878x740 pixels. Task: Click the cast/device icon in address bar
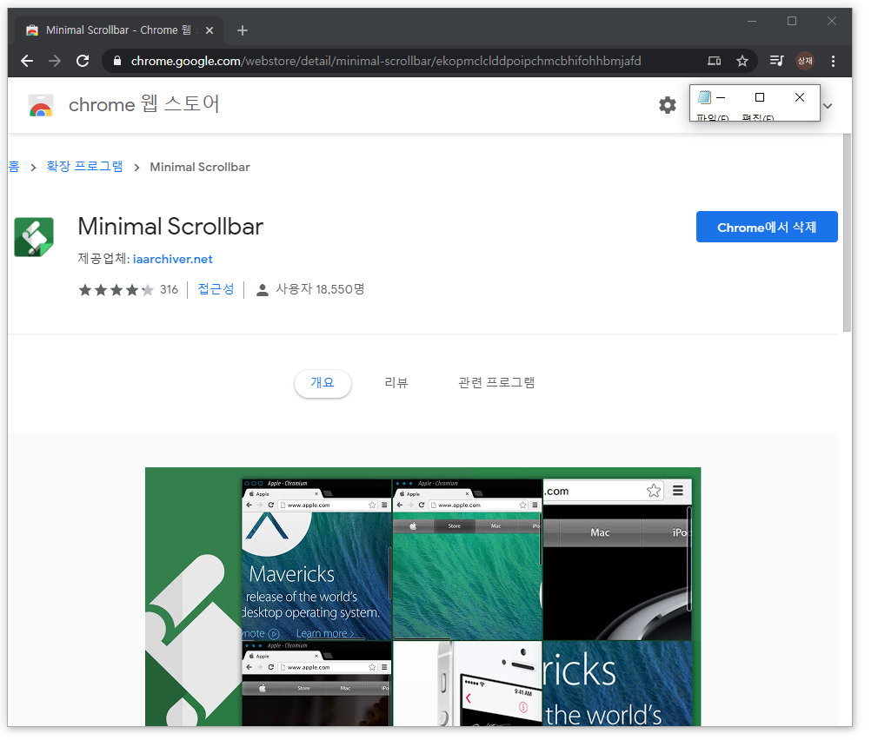714,61
